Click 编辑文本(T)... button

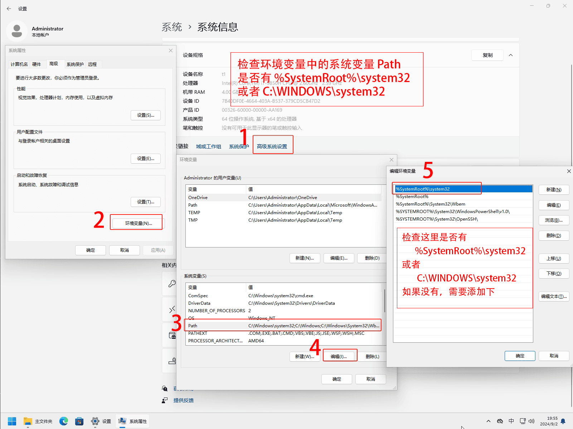click(554, 297)
